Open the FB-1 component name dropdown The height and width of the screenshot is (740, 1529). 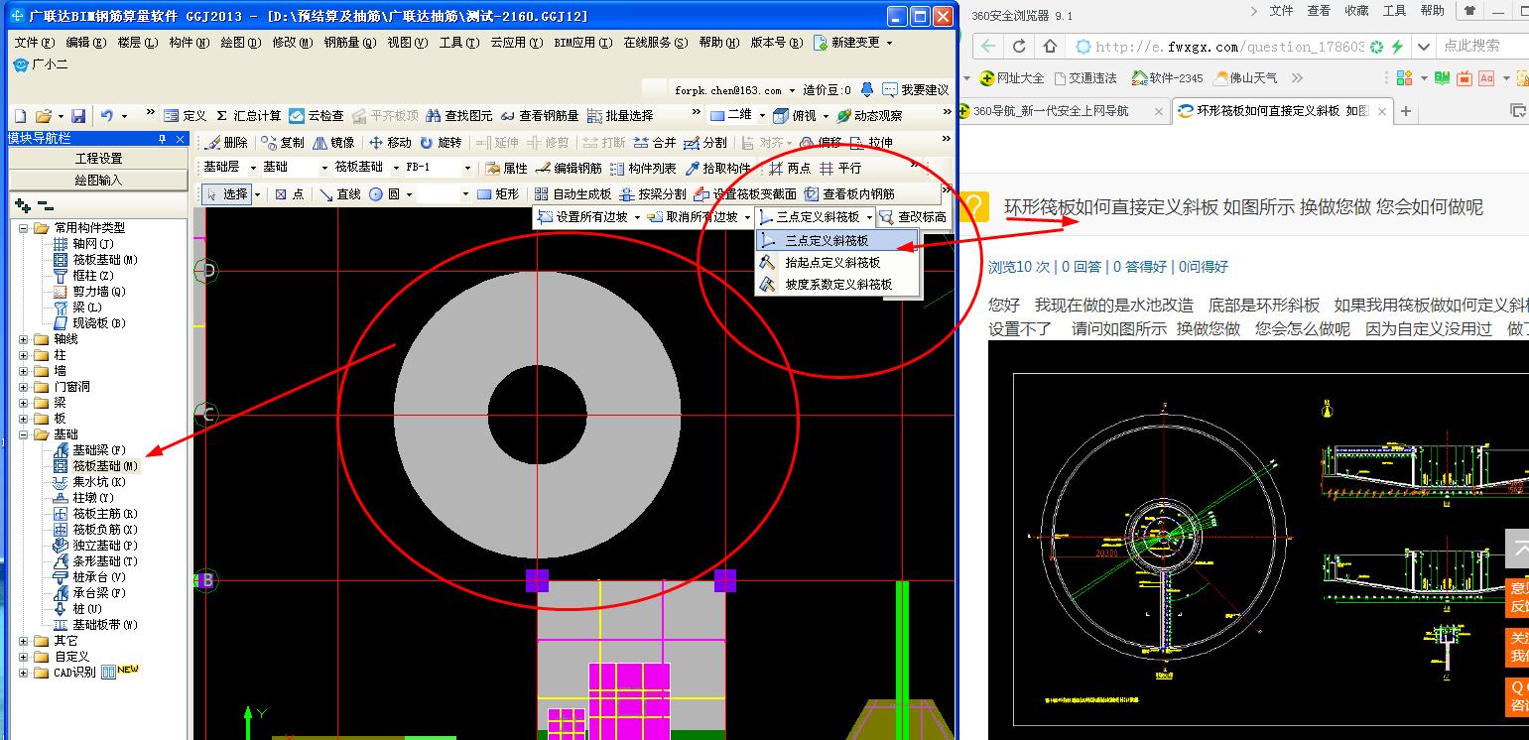click(x=466, y=169)
